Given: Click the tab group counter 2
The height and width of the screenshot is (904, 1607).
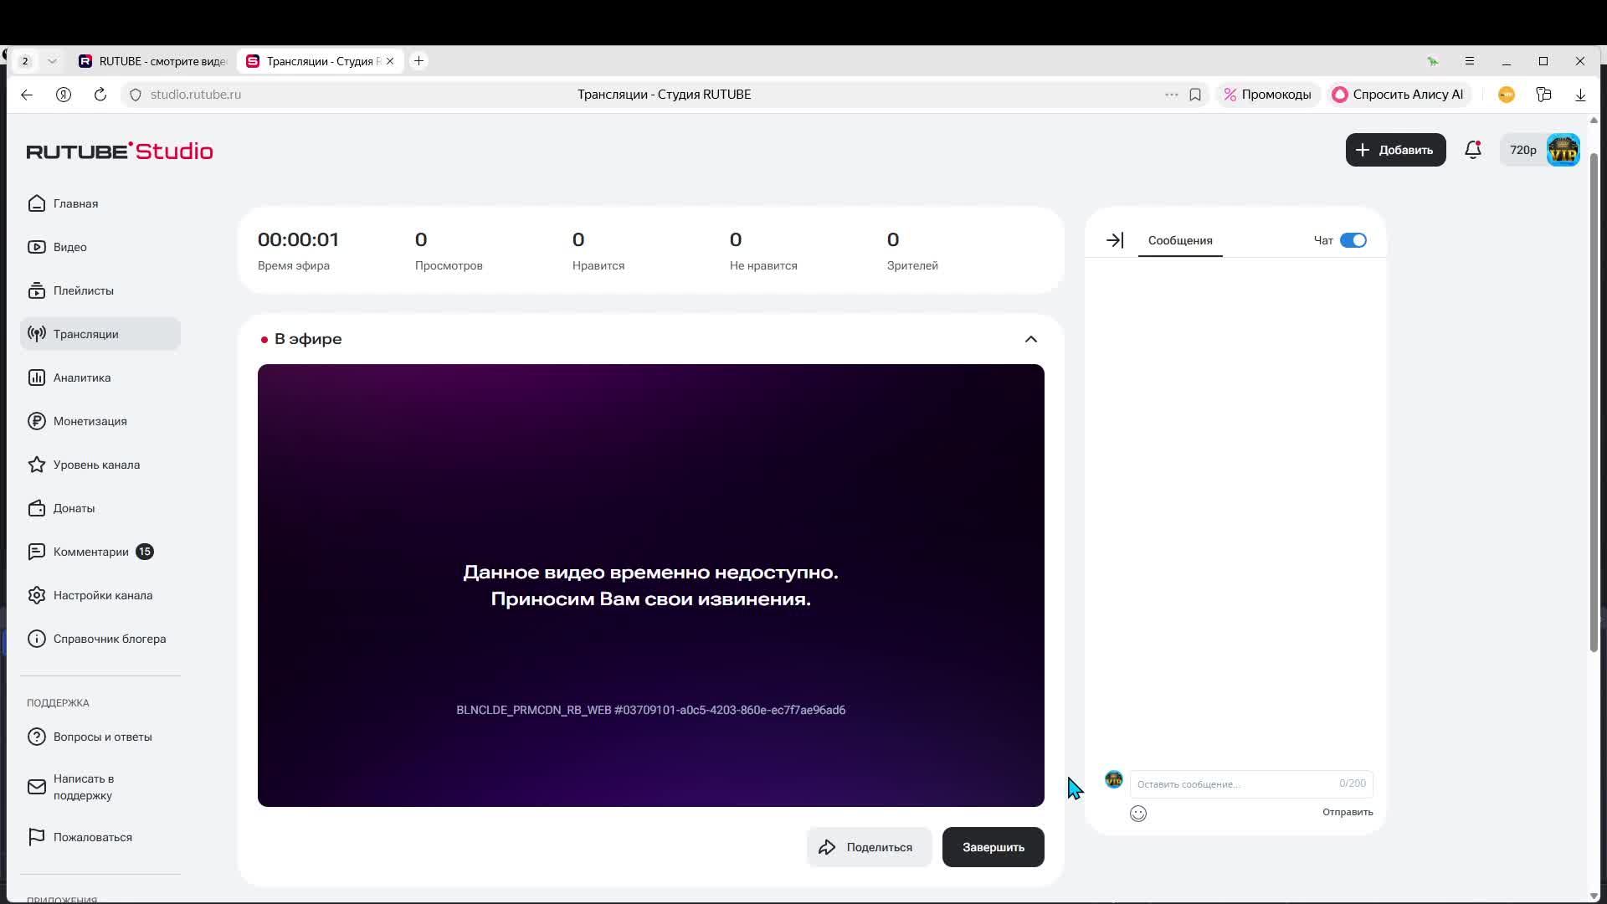Looking at the screenshot, I should pos(25,61).
